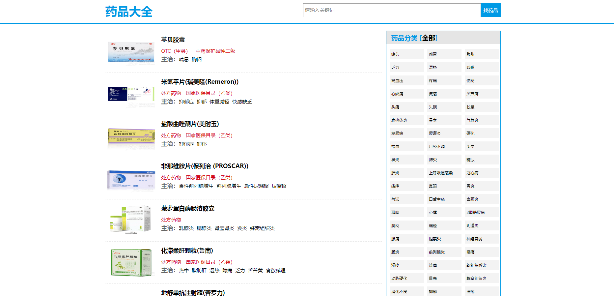The height and width of the screenshot is (296, 614).
Task: Click the 找药品 search button
Action: 490,10
